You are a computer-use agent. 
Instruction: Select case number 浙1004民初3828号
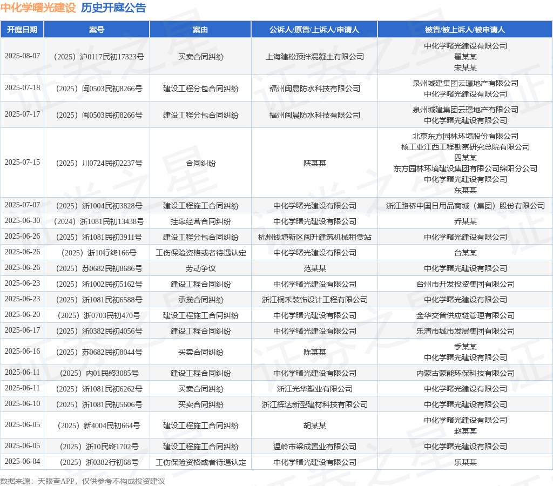pyautogui.click(x=99, y=206)
